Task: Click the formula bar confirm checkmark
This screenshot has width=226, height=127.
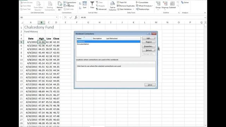Action: click(71, 17)
